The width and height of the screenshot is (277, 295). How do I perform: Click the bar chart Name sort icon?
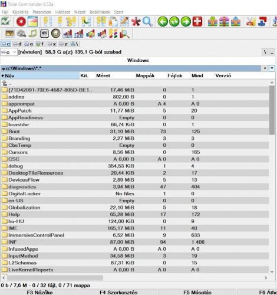click(67, 34)
